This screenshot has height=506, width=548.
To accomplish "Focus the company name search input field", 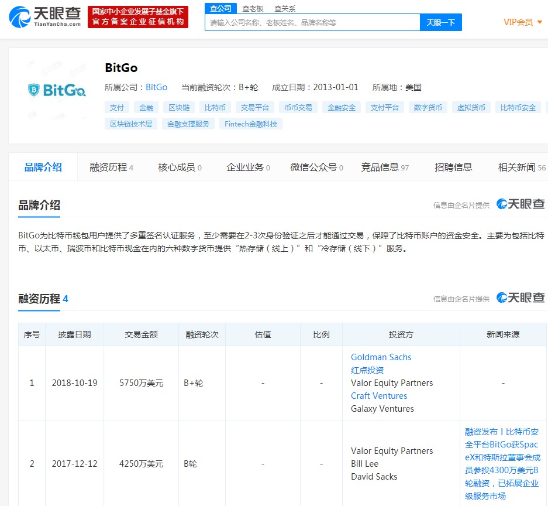I will coord(312,22).
